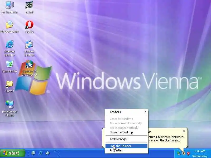Open the My Computer desktop icon

pyautogui.click(x=9, y=7)
